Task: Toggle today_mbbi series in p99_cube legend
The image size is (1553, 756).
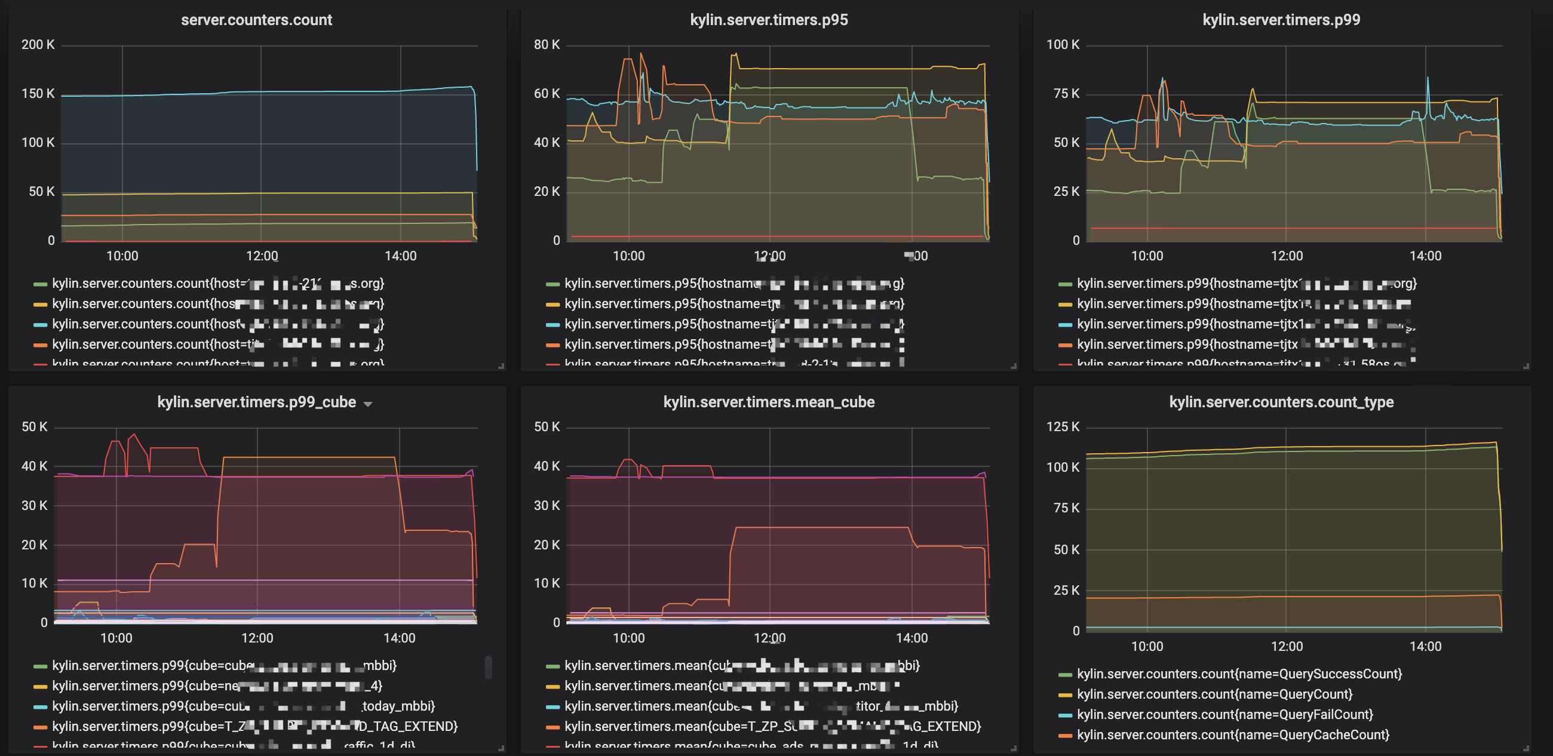Action: [243, 706]
